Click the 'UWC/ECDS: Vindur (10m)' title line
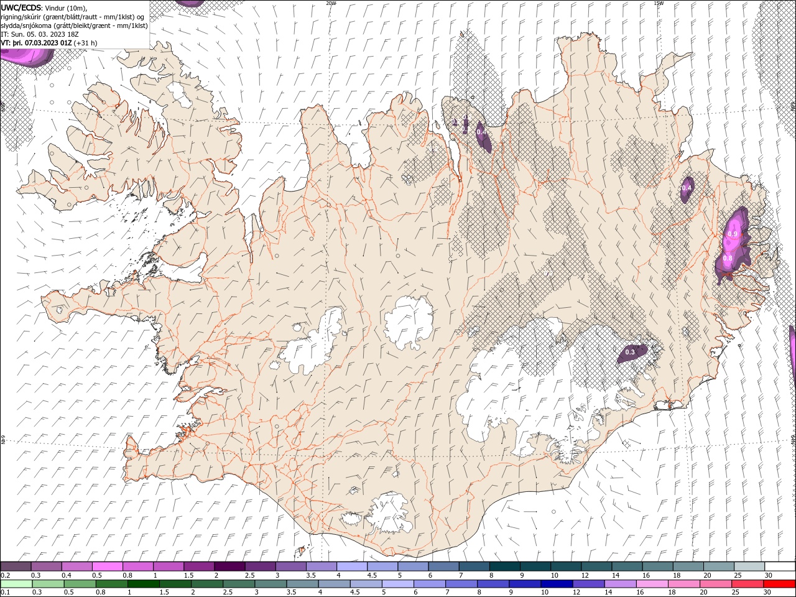796x597 pixels. (x=45, y=7)
